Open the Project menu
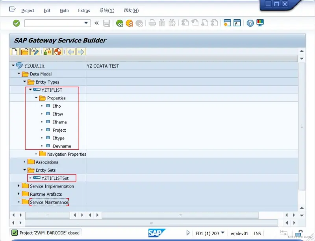Image resolution: width=315 pixels, height=241 pixels. (x=28, y=11)
